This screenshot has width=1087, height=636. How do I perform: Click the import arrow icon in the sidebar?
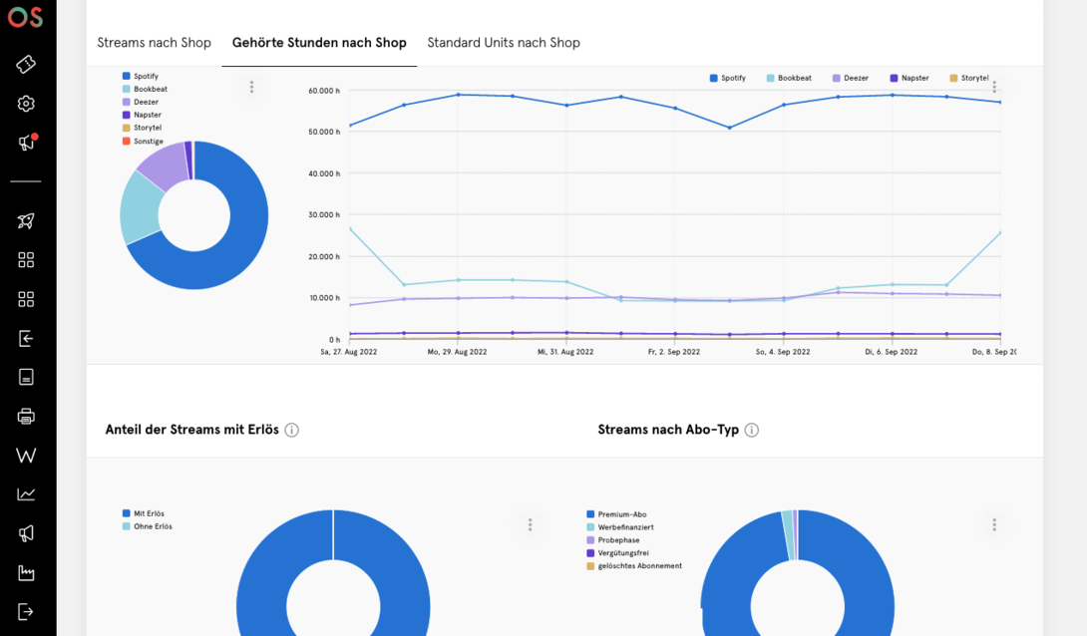[26, 338]
